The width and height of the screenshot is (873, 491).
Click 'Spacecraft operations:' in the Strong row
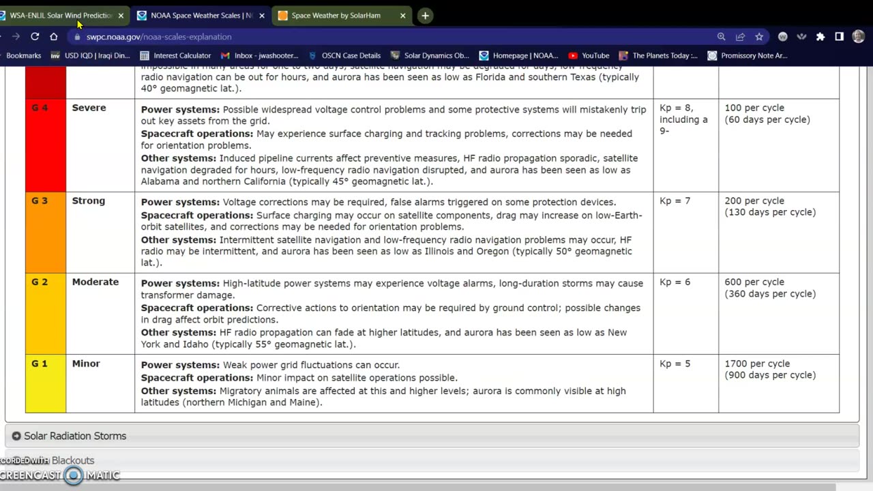point(197,215)
